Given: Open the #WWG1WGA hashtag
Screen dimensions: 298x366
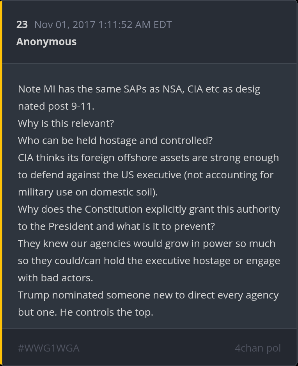Looking at the screenshot, I should coord(49,348).
